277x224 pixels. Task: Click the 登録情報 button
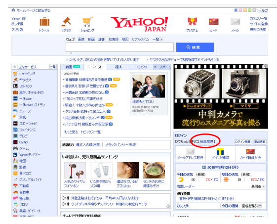(260, 141)
